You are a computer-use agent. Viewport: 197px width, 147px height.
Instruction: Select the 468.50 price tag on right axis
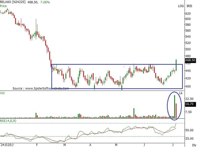(x=190, y=60)
